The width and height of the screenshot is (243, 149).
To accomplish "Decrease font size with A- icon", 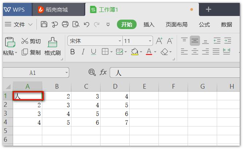I will click(170, 41).
